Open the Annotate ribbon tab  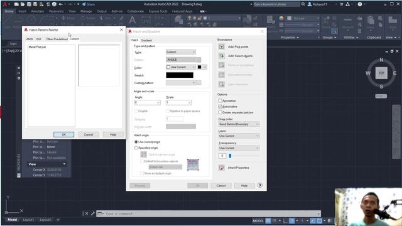coord(38,11)
